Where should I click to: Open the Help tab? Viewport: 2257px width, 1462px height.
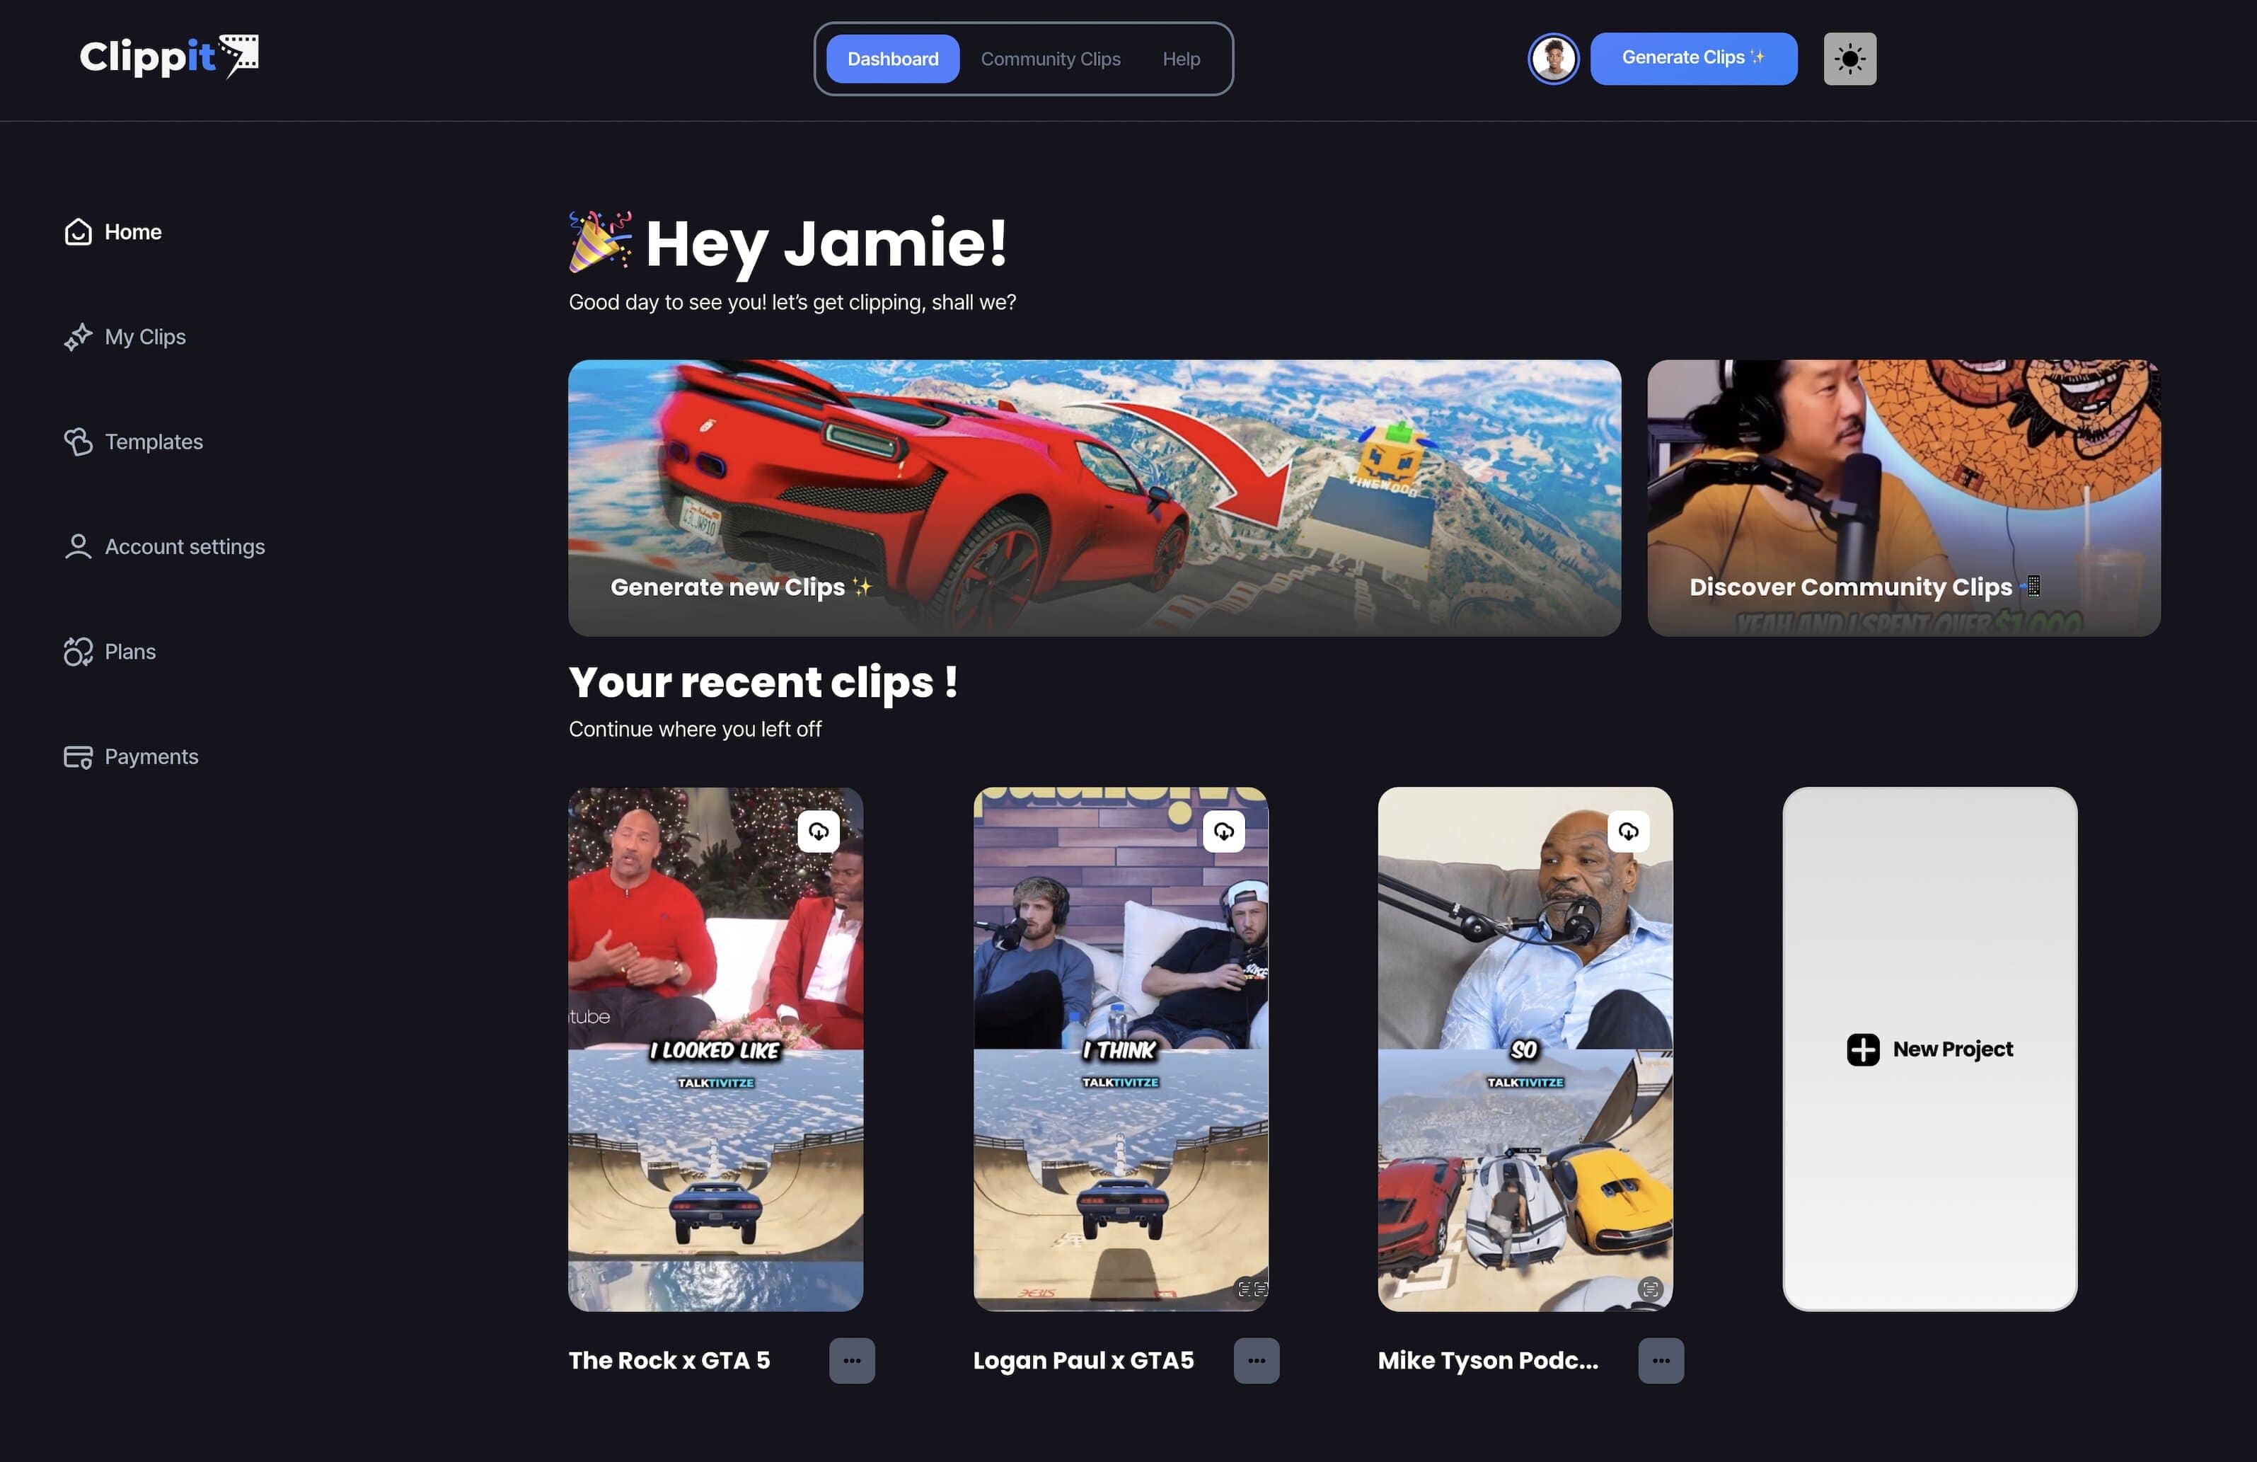[1181, 59]
